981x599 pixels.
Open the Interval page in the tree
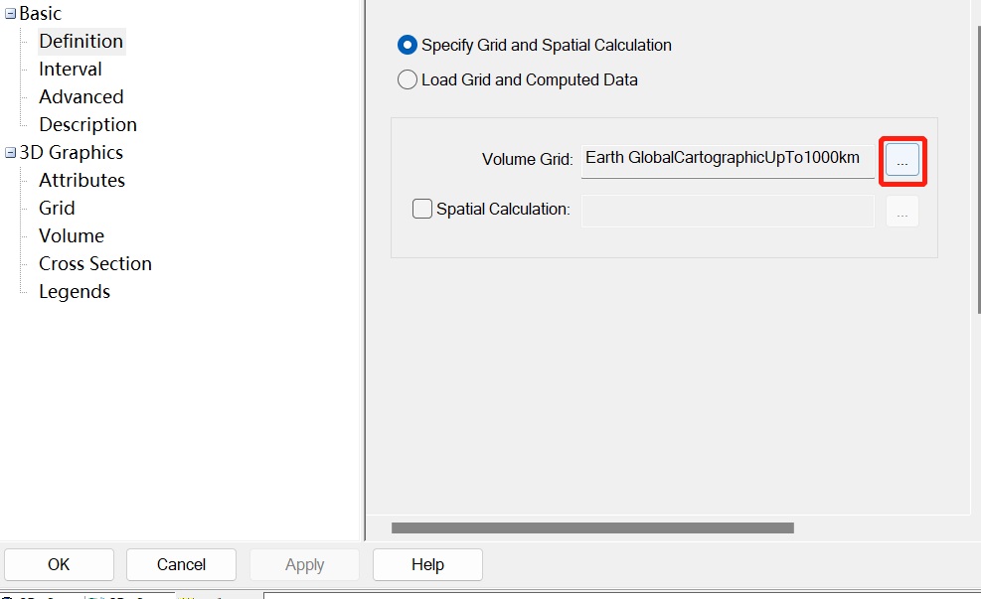(70, 69)
